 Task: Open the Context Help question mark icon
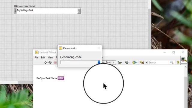pos(178,62)
